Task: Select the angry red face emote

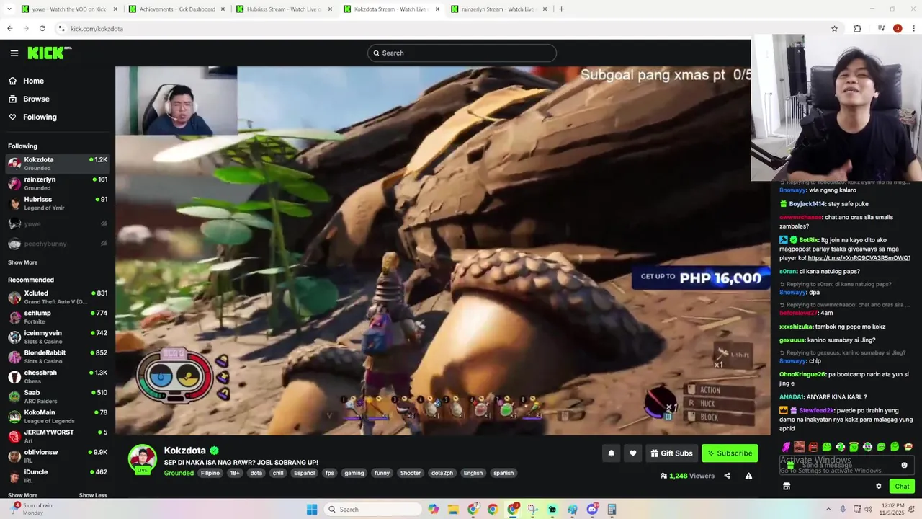Action: tap(813, 447)
